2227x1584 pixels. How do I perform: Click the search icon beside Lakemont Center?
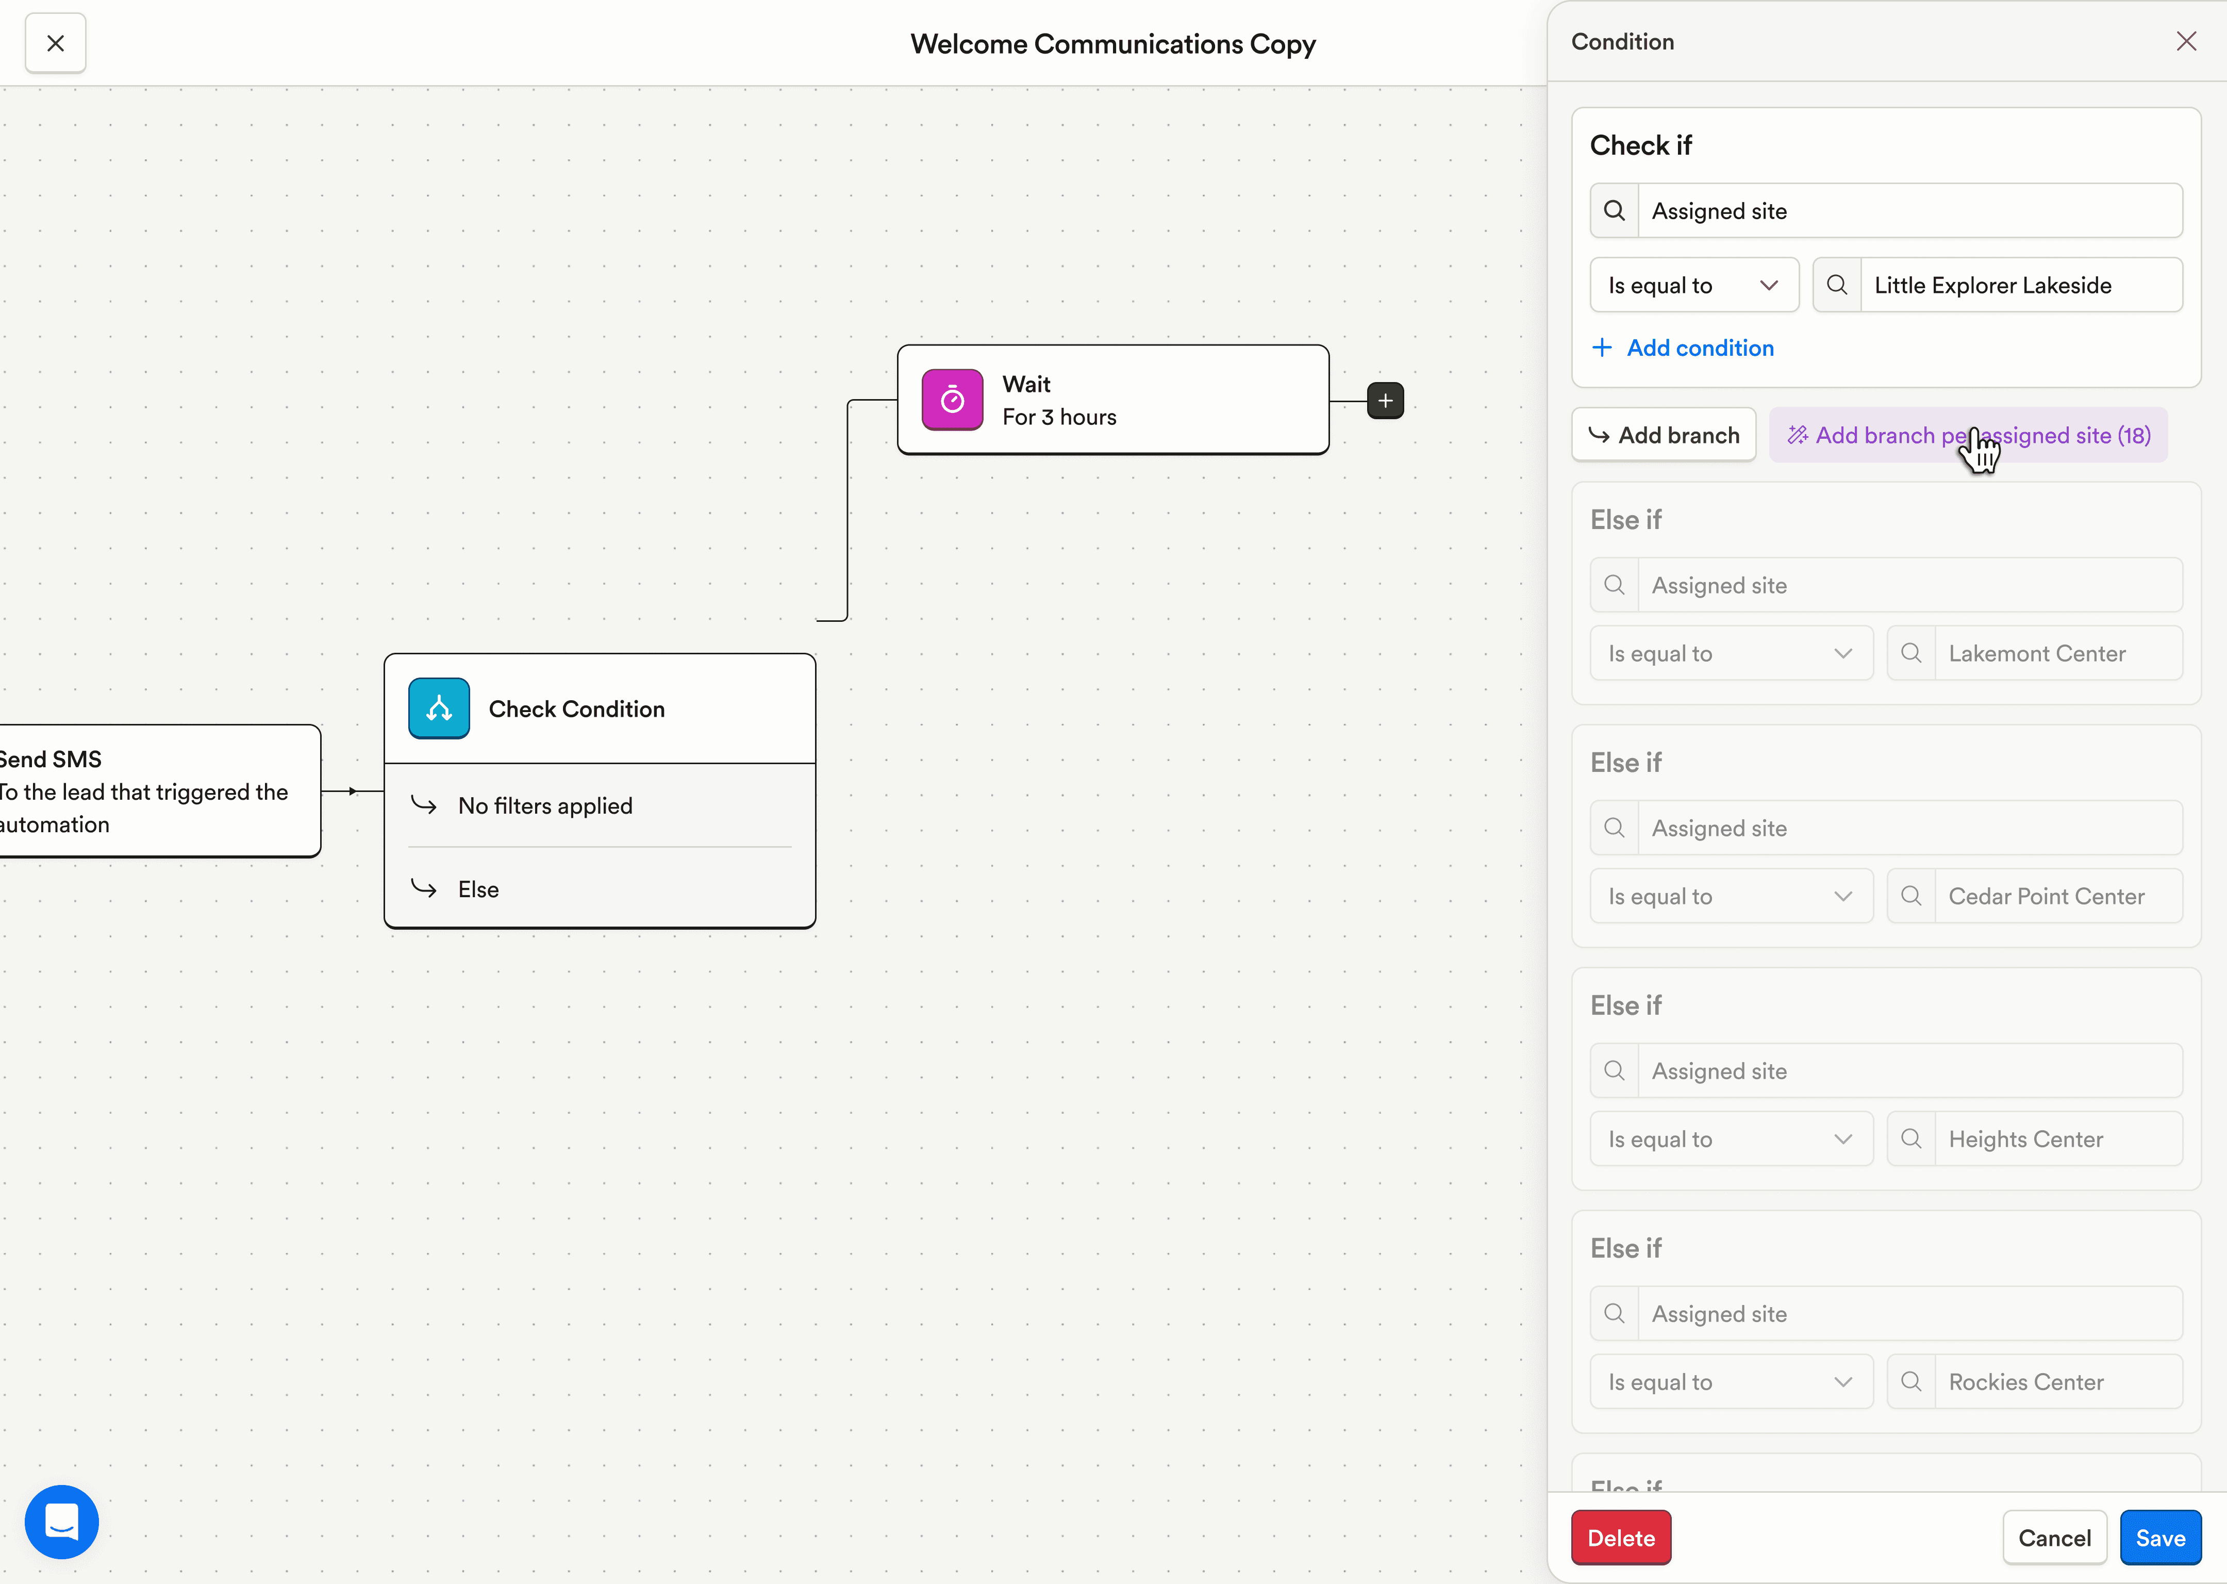[x=1911, y=653]
